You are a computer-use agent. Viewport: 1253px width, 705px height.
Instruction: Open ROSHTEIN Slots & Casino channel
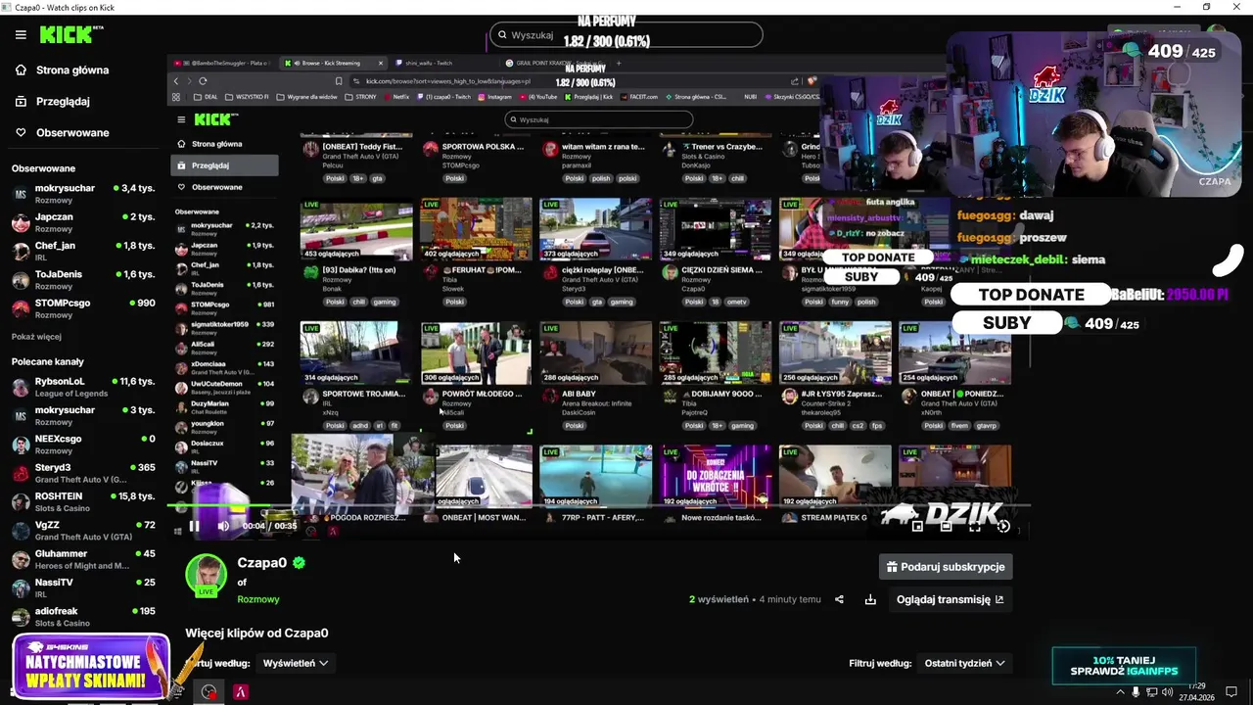coord(83,501)
